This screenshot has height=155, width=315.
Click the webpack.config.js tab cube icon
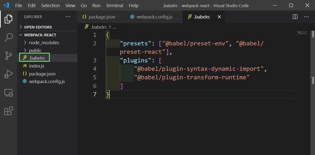132,17
